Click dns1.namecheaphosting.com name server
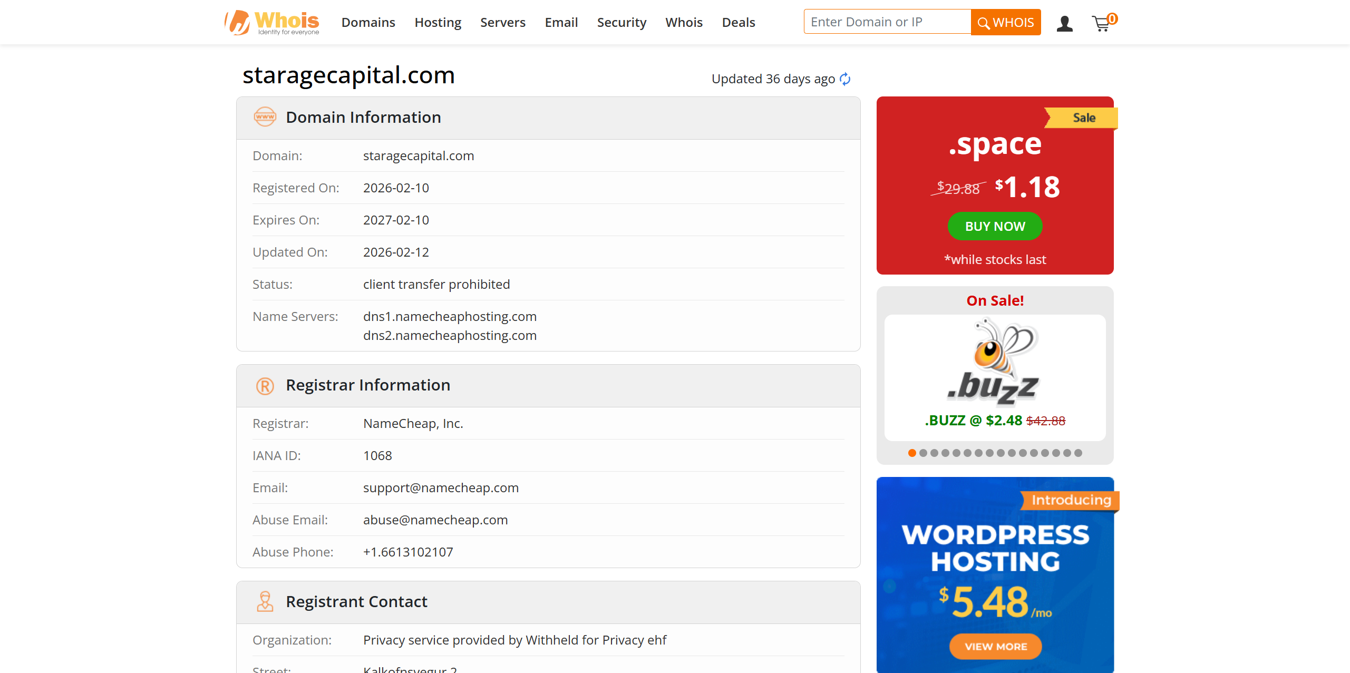The height and width of the screenshot is (673, 1350). tap(450, 317)
